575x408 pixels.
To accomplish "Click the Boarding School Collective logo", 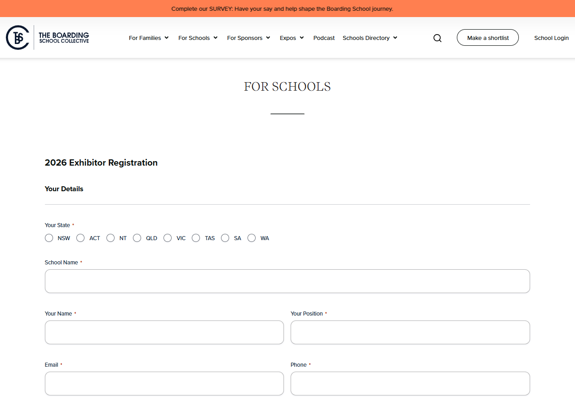I will coord(47,37).
